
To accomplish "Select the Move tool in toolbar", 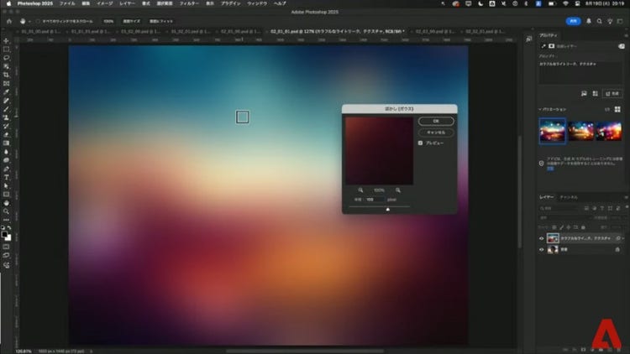I will (x=6, y=40).
